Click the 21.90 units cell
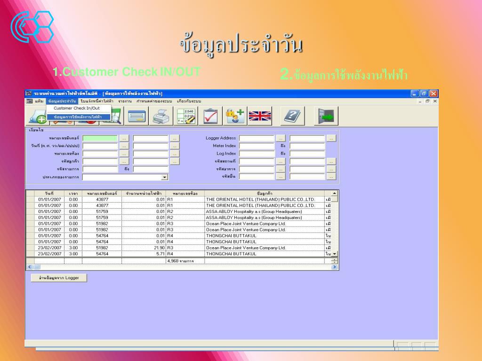 coord(144,248)
